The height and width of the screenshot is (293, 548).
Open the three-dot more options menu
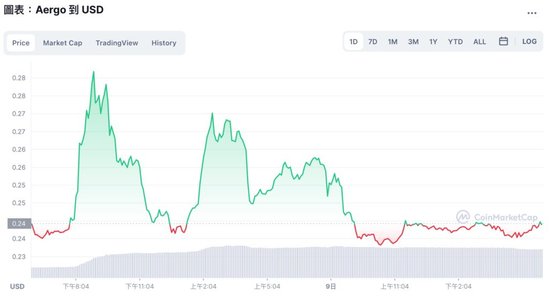click(531, 13)
